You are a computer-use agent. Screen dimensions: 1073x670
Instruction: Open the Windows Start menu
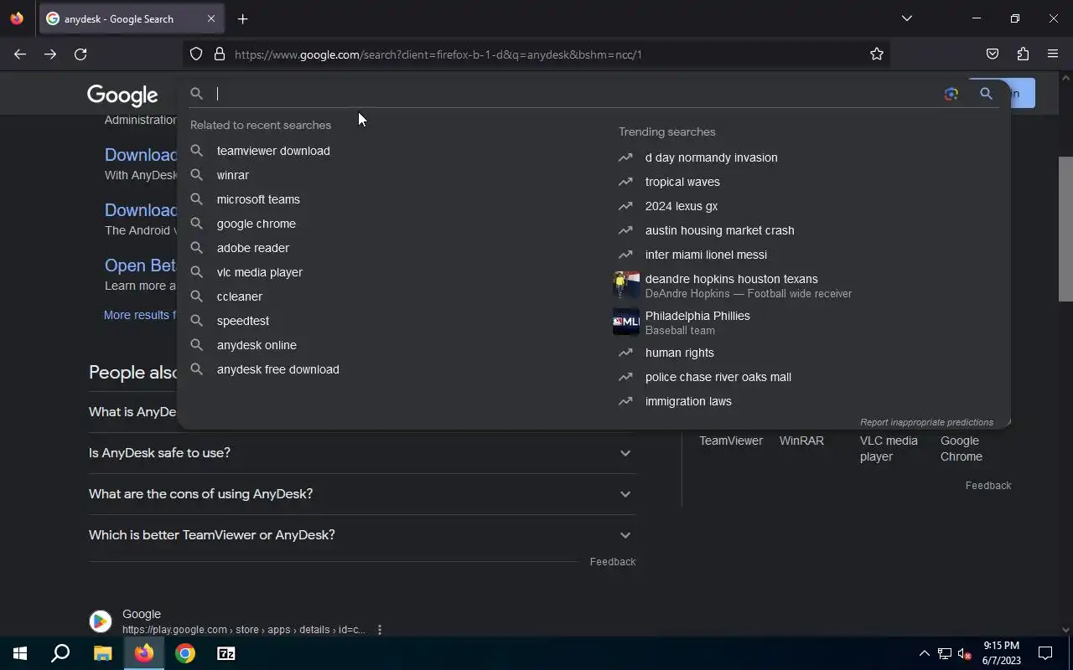(20, 653)
